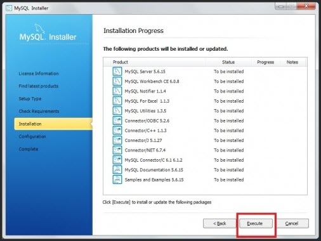Click the MySQL Server 5.6.15 product icon

(117, 71)
